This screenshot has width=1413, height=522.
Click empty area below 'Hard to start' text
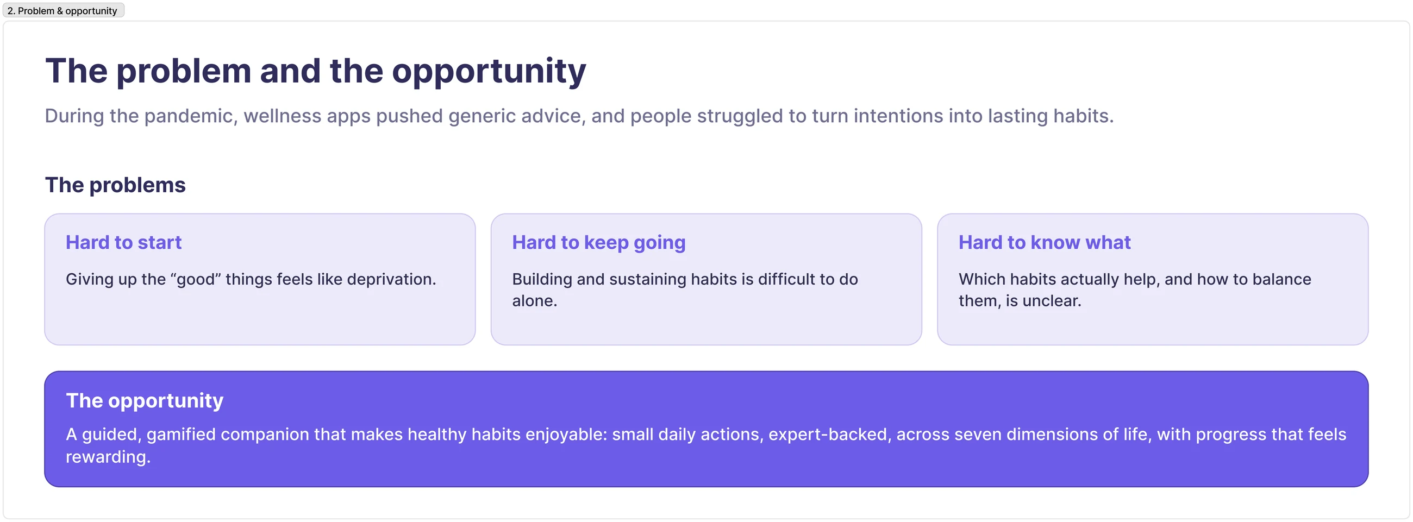260,321
